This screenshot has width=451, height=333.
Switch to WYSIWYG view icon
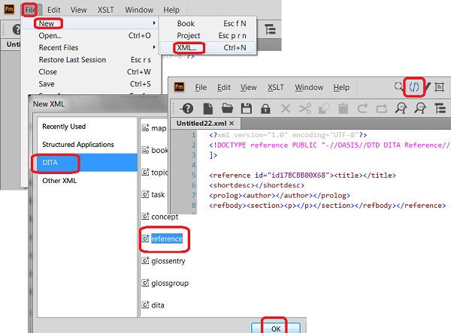point(439,87)
